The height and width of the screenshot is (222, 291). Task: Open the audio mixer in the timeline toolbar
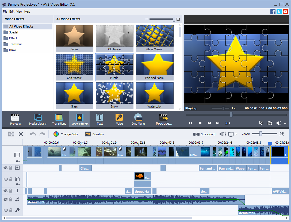click(222, 134)
